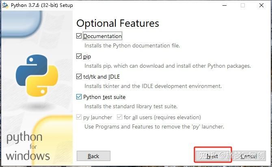Viewport: 272px width, 167px height.
Task: Continue with the Next button
Action: [x=213, y=156]
